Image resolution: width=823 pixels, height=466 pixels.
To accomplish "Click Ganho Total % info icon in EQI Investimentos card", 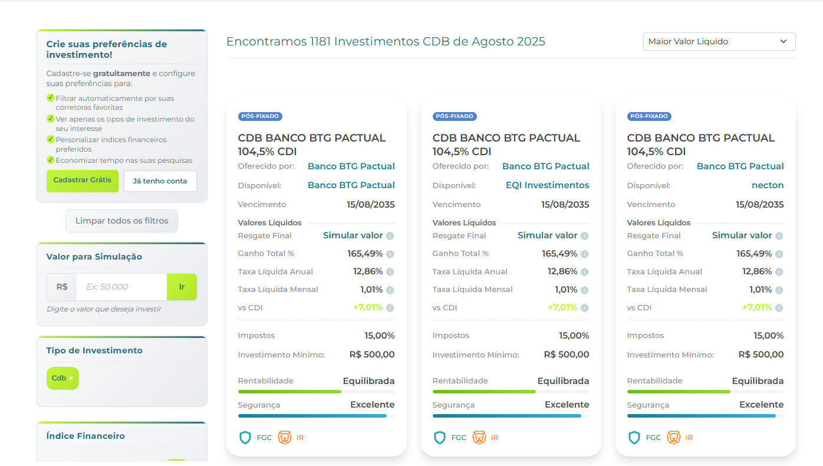I will tap(584, 254).
